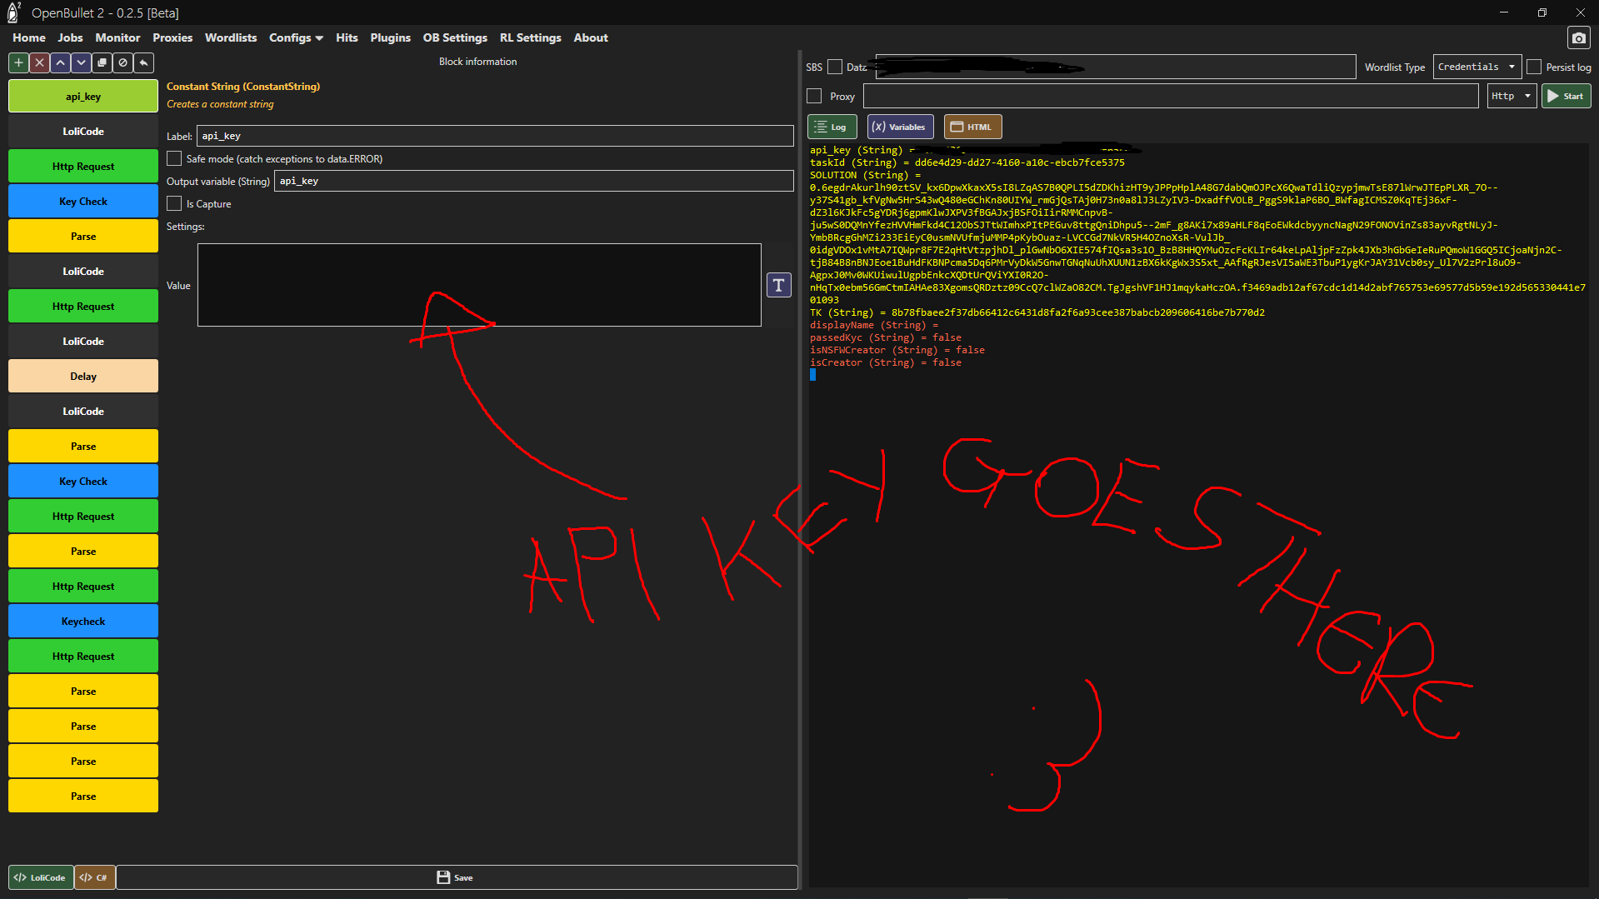Click the Wordlist Type label
The image size is (1599, 899).
[1394, 67]
